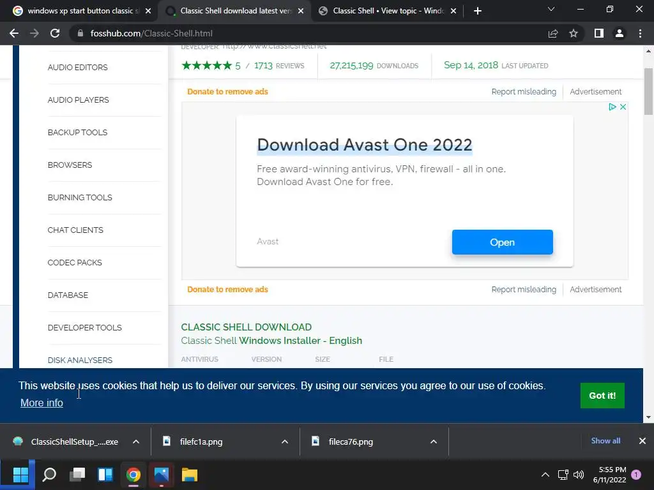654x490 pixels.
Task: Click Chrome icon in taskbar
Action: pyautogui.click(x=133, y=474)
